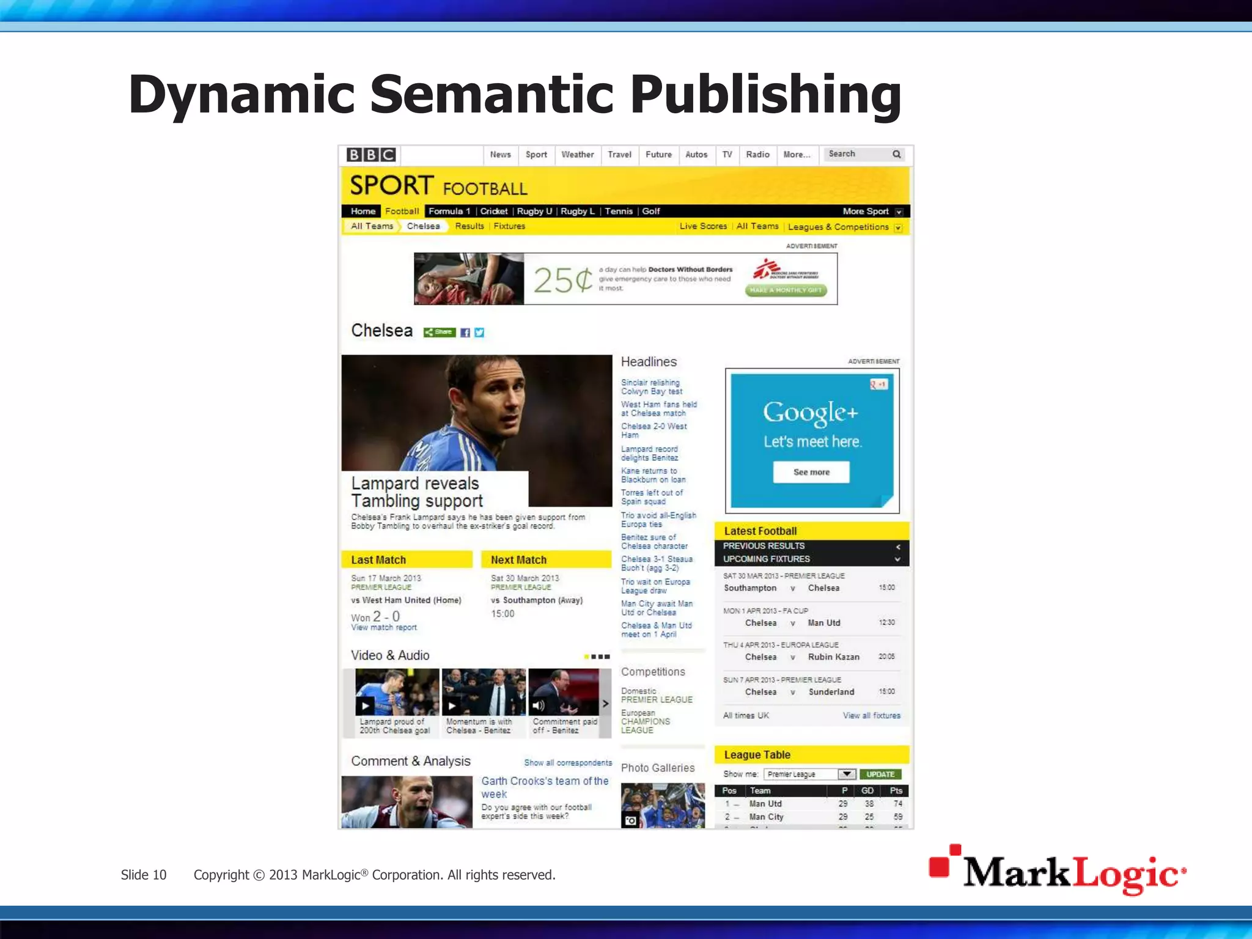Open Live Scores link
Screen dimensions: 1252x939
click(703, 226)
